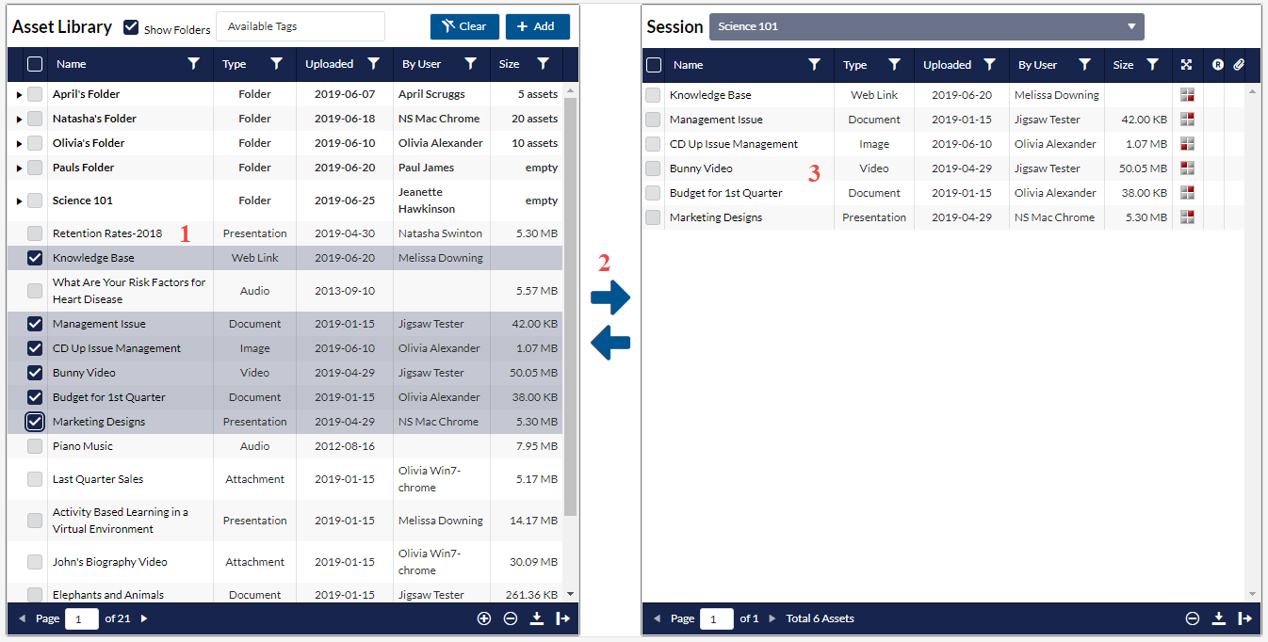
Task: Click the layout grid icon for Knowledge Base row
Action: click(x=1187, y=95)
